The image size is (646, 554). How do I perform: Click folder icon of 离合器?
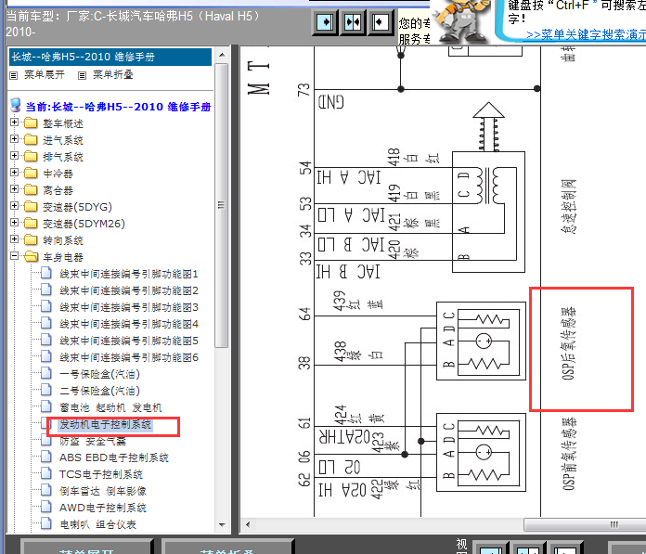point(31,190)
